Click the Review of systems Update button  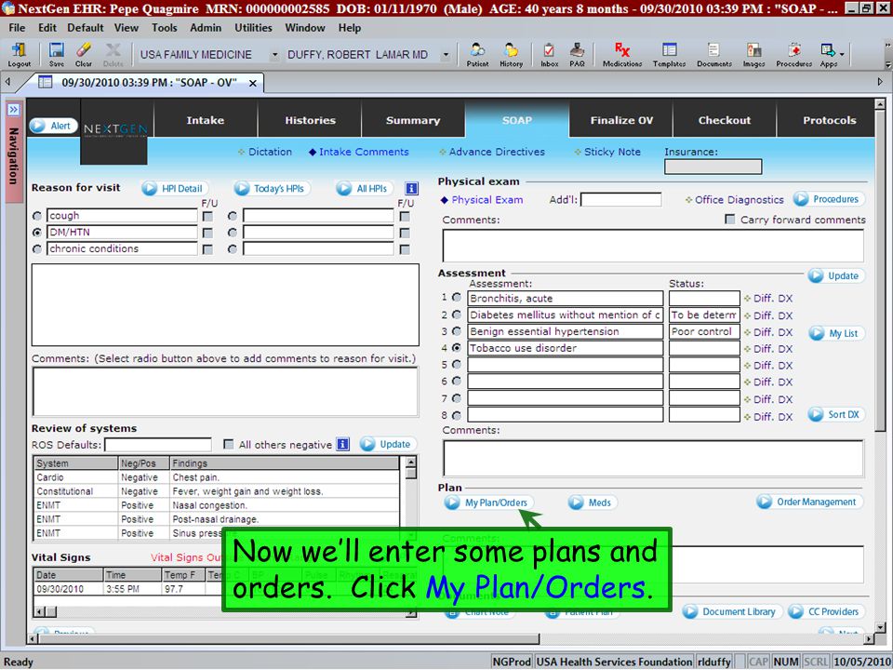388,445
